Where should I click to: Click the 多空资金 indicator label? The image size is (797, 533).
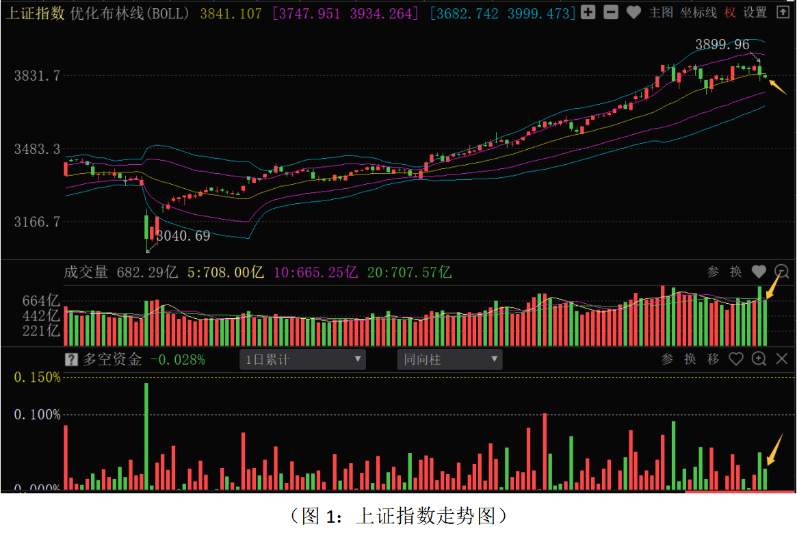tap(112, 360)
